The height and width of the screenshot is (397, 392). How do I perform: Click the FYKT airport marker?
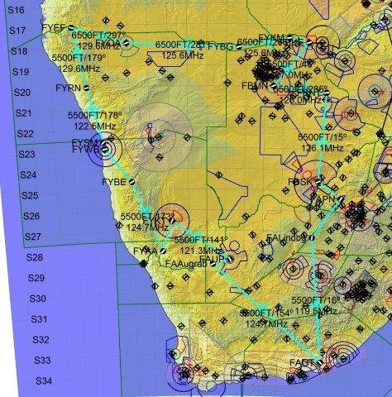coord(172,221)
